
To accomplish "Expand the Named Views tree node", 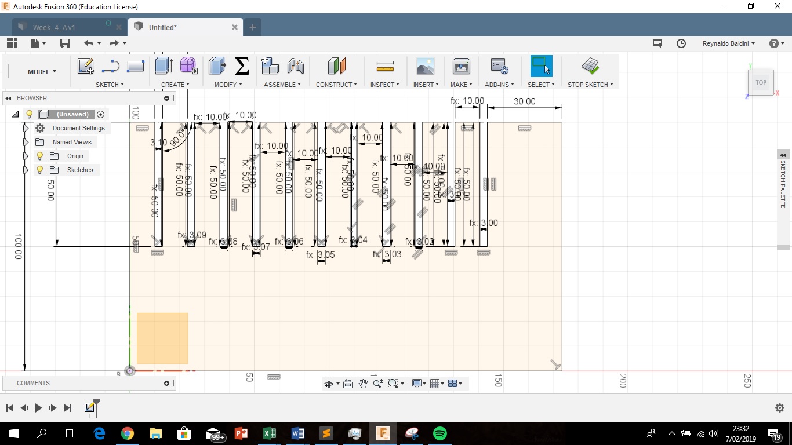I will (x=26, y=142).
